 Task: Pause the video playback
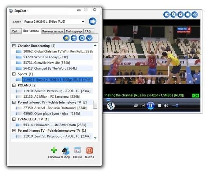(150, 105)
